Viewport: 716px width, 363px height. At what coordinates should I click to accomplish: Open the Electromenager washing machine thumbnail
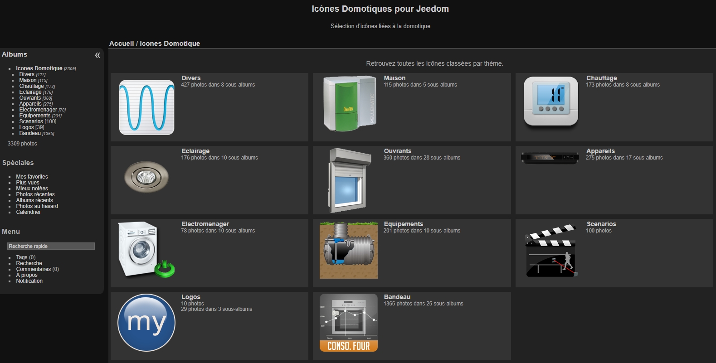(x=146, y=249)
